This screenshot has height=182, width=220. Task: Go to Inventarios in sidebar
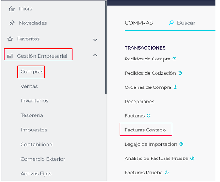(x=34, y=101)
